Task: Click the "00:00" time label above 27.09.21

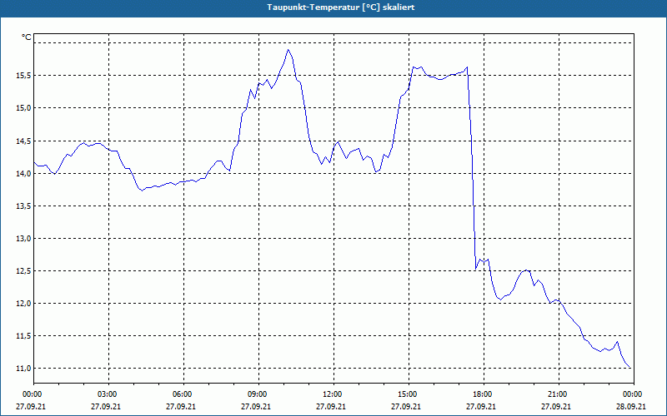Action: pyautogui.click(x=32, y=394)
